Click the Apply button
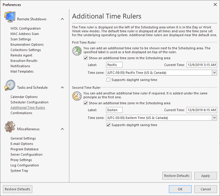220x196 pixels. coord(205,176)
